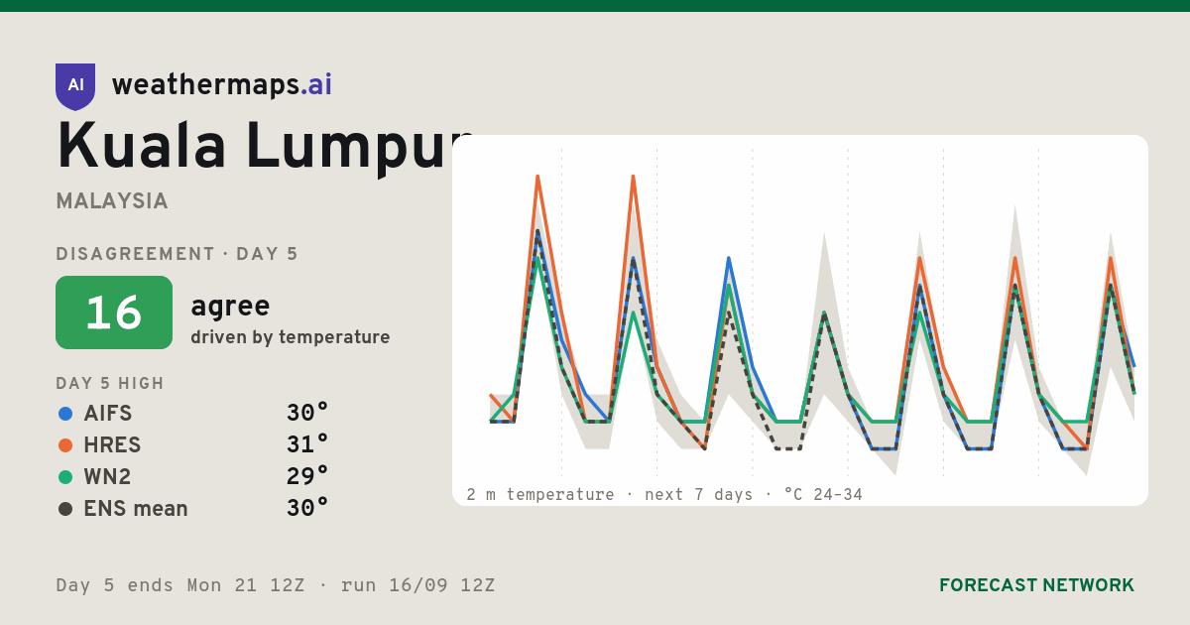Image resolution: width=1190 pixels, height=625 pixels.
Task: Select the green WN2 legend dot
Action: (x=65, y=477)
